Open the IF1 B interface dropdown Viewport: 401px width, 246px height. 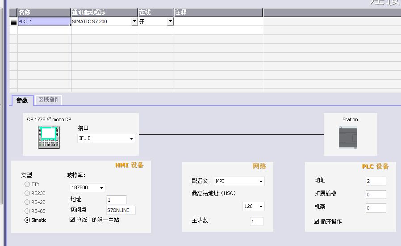[131, 139]
